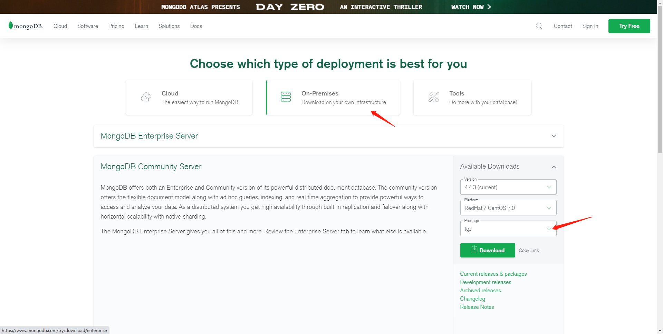
Task: Collapse the Available Downloads panel
Action: point(554,167)
